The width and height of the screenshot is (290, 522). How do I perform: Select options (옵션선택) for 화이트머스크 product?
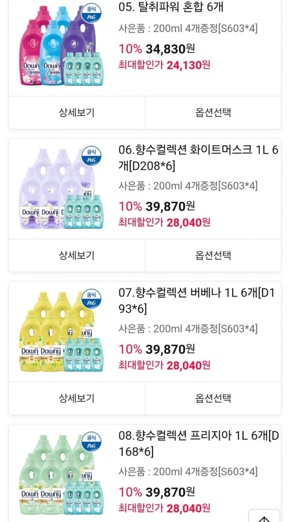[213, 256]
